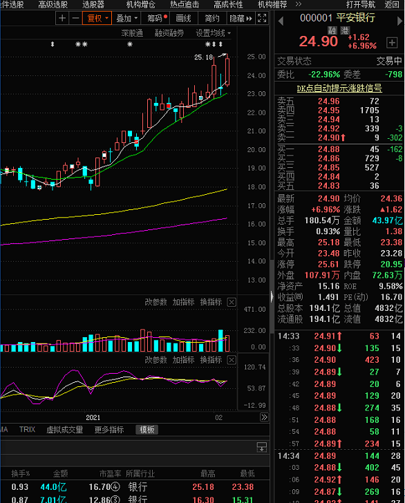
Task: Click the panel collapse icon above the table
Action: (262, 447)
